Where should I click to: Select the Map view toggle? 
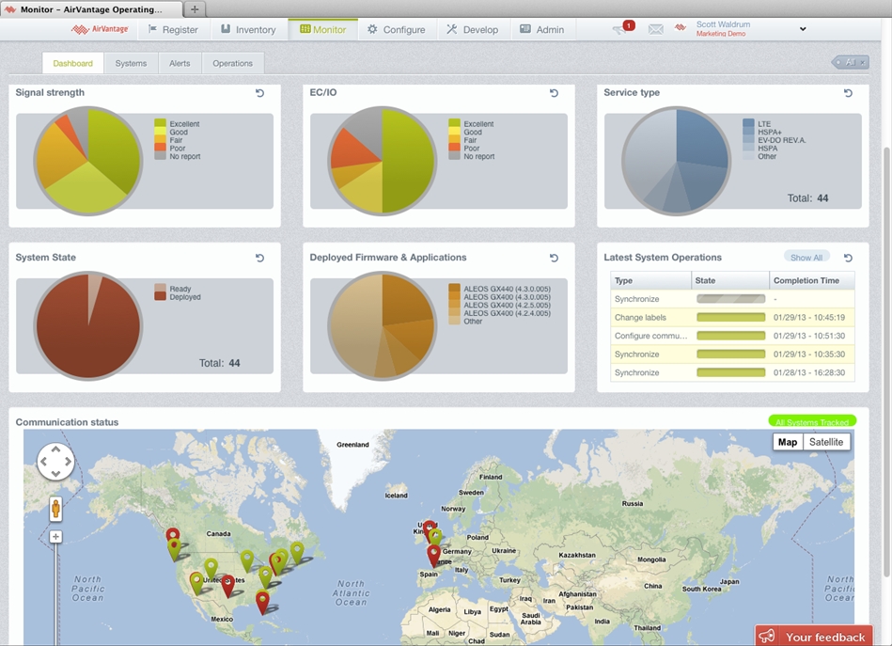(788, 442)
